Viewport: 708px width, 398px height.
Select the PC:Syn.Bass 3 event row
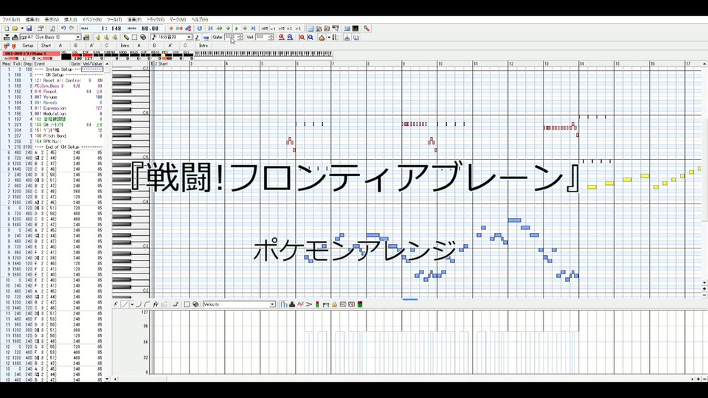pyautogui.click(x=52, y=85)
